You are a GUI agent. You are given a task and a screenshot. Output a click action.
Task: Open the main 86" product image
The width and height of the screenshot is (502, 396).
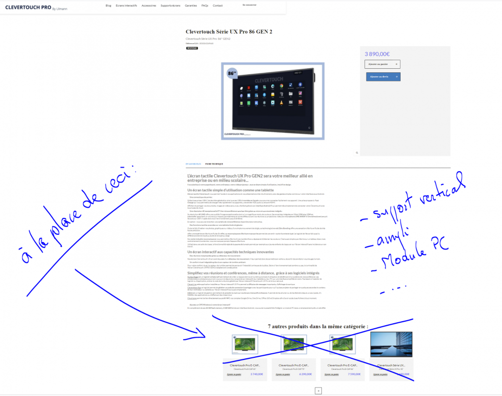point(273,101)
